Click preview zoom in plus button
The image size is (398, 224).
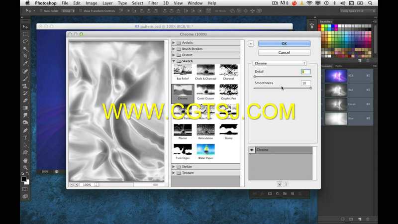(76, 185)
